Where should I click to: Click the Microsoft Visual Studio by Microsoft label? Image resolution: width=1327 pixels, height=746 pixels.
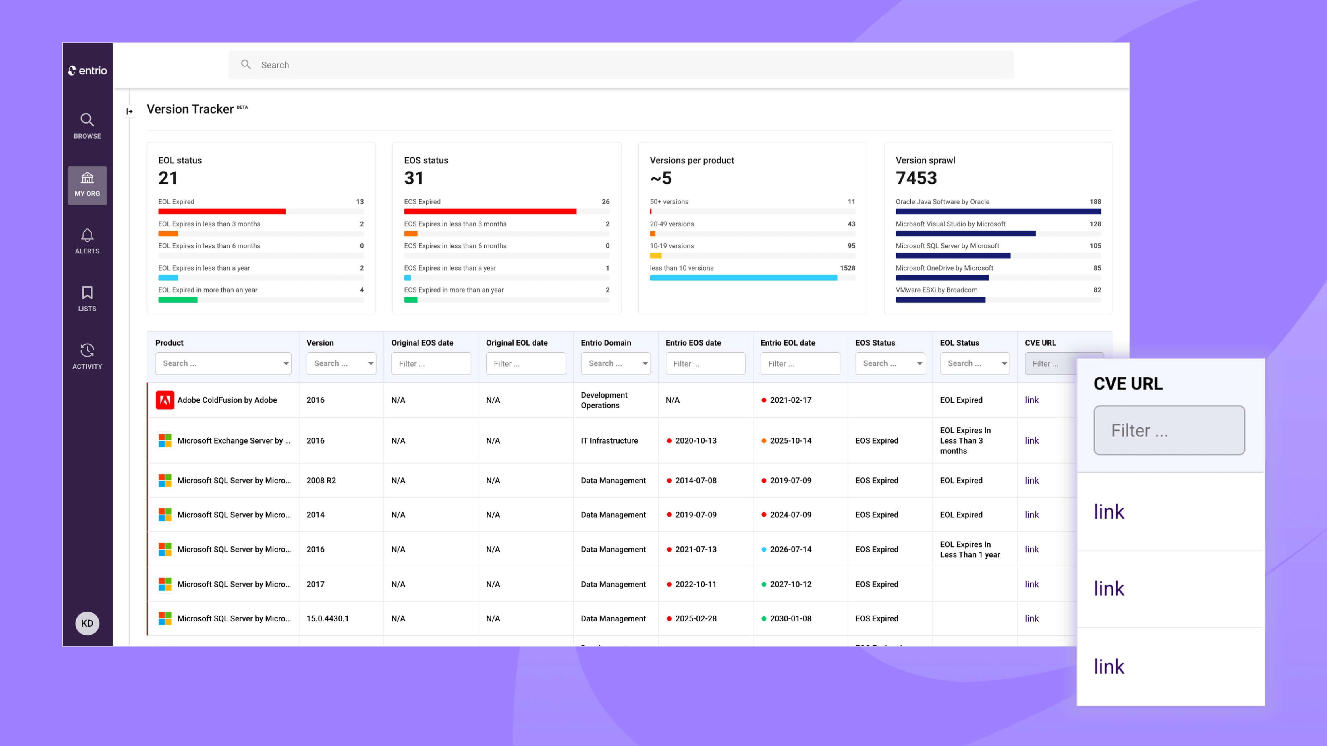[x=950, y=224]
